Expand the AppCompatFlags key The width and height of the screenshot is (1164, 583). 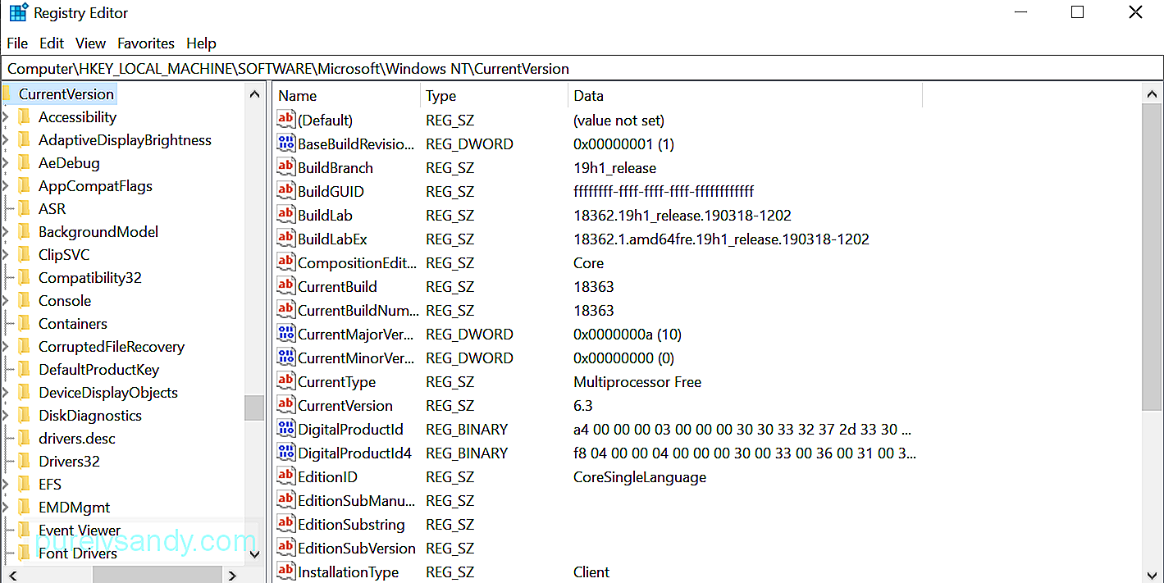point(6,186)
